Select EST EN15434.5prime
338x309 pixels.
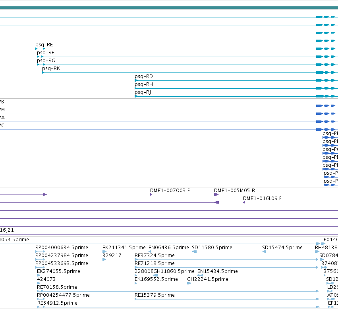pyautogui.click(x=218, y=271)
